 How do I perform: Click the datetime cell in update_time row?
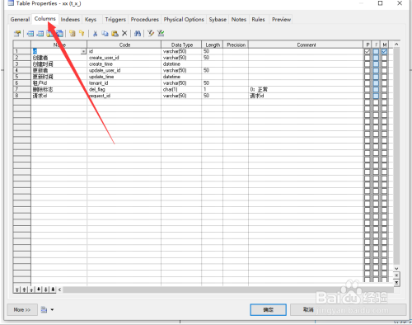(x=181, y=77)
